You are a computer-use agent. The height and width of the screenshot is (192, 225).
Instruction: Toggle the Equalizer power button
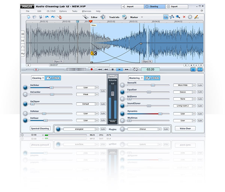click(x=122, y=92)
